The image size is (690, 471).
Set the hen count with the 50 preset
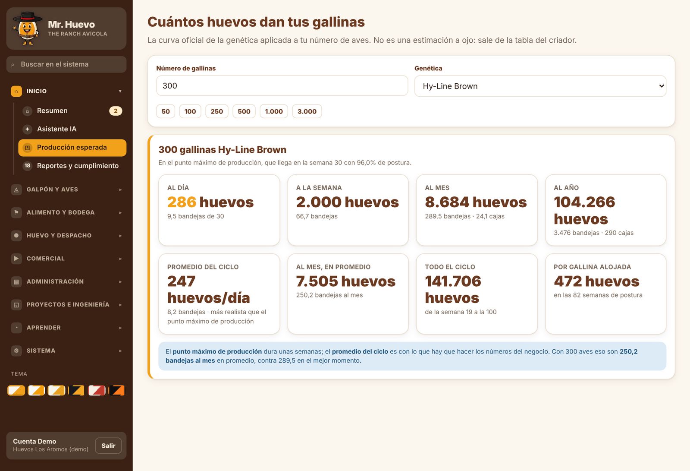click(x=166, y=111)
